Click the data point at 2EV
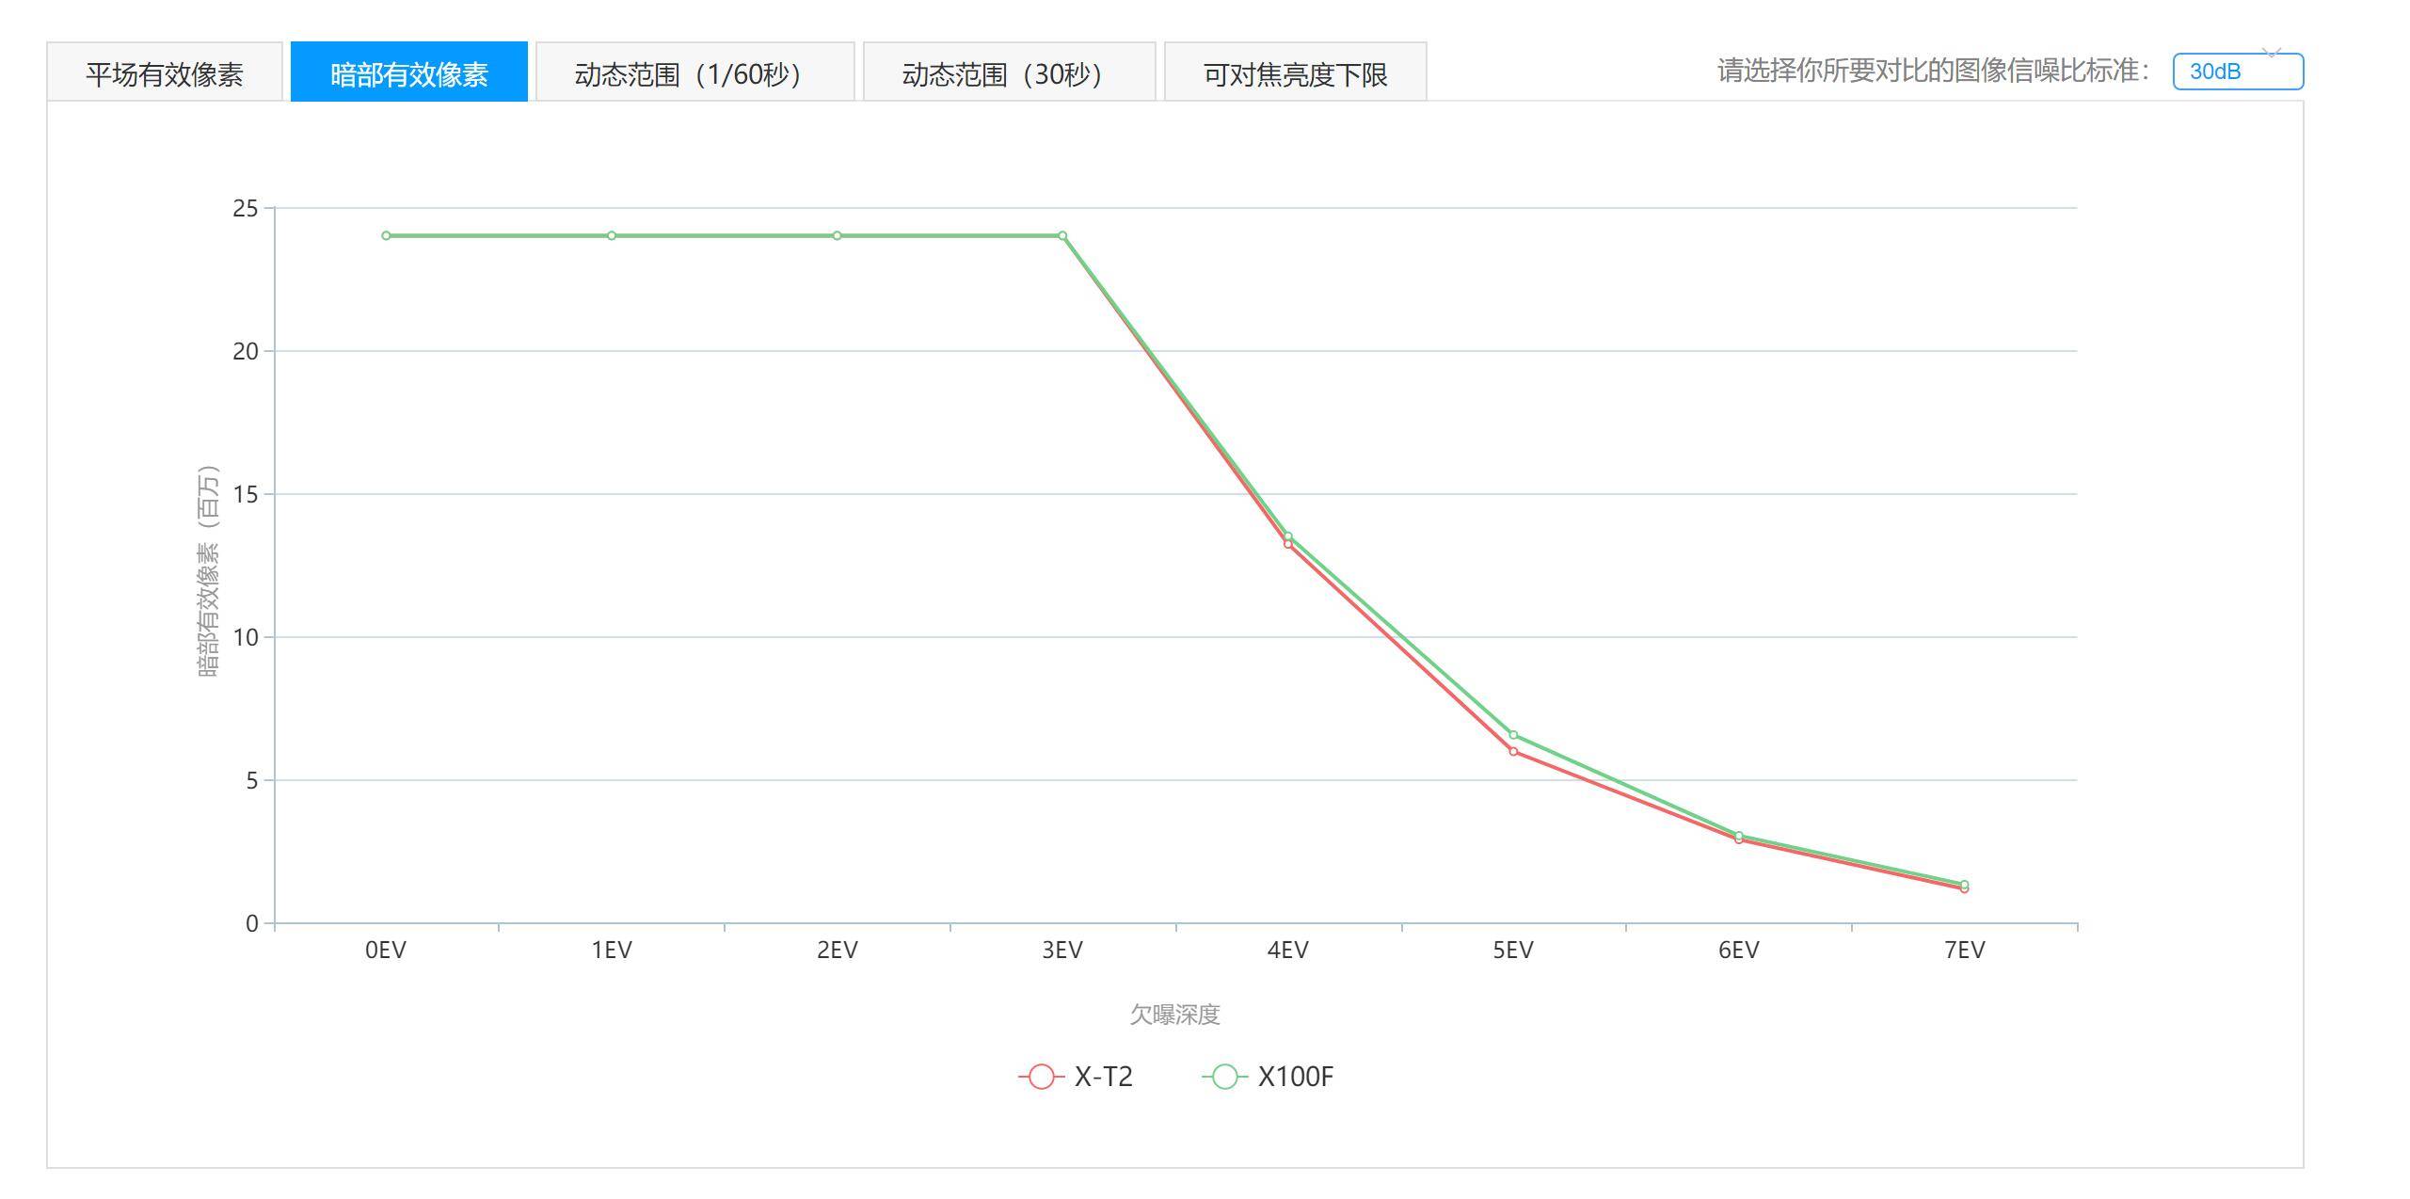 (837, 235)
